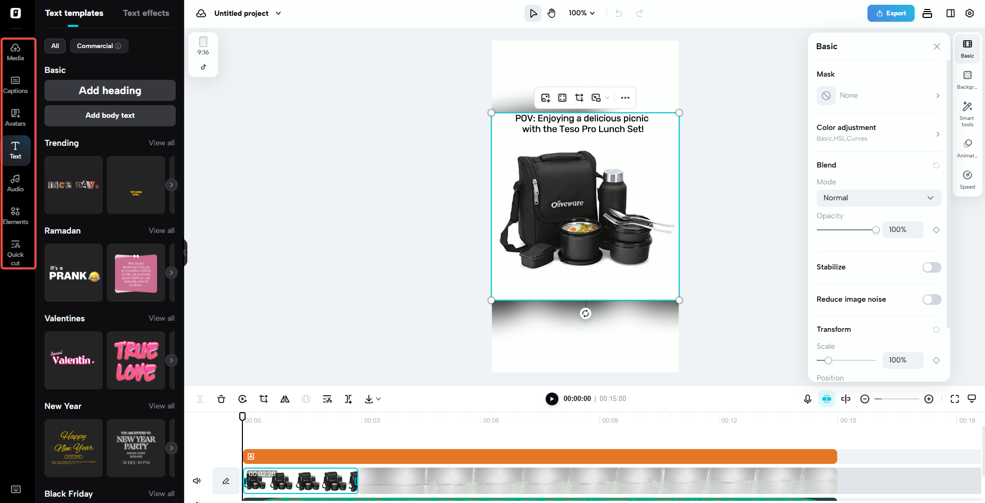Show more Ramadan templates with arrow

171,273
